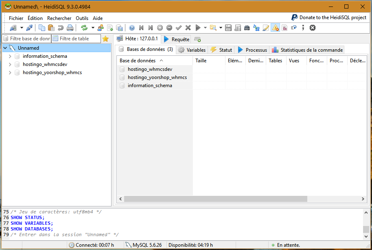Click the run query play icon

(x=198, y=28)
